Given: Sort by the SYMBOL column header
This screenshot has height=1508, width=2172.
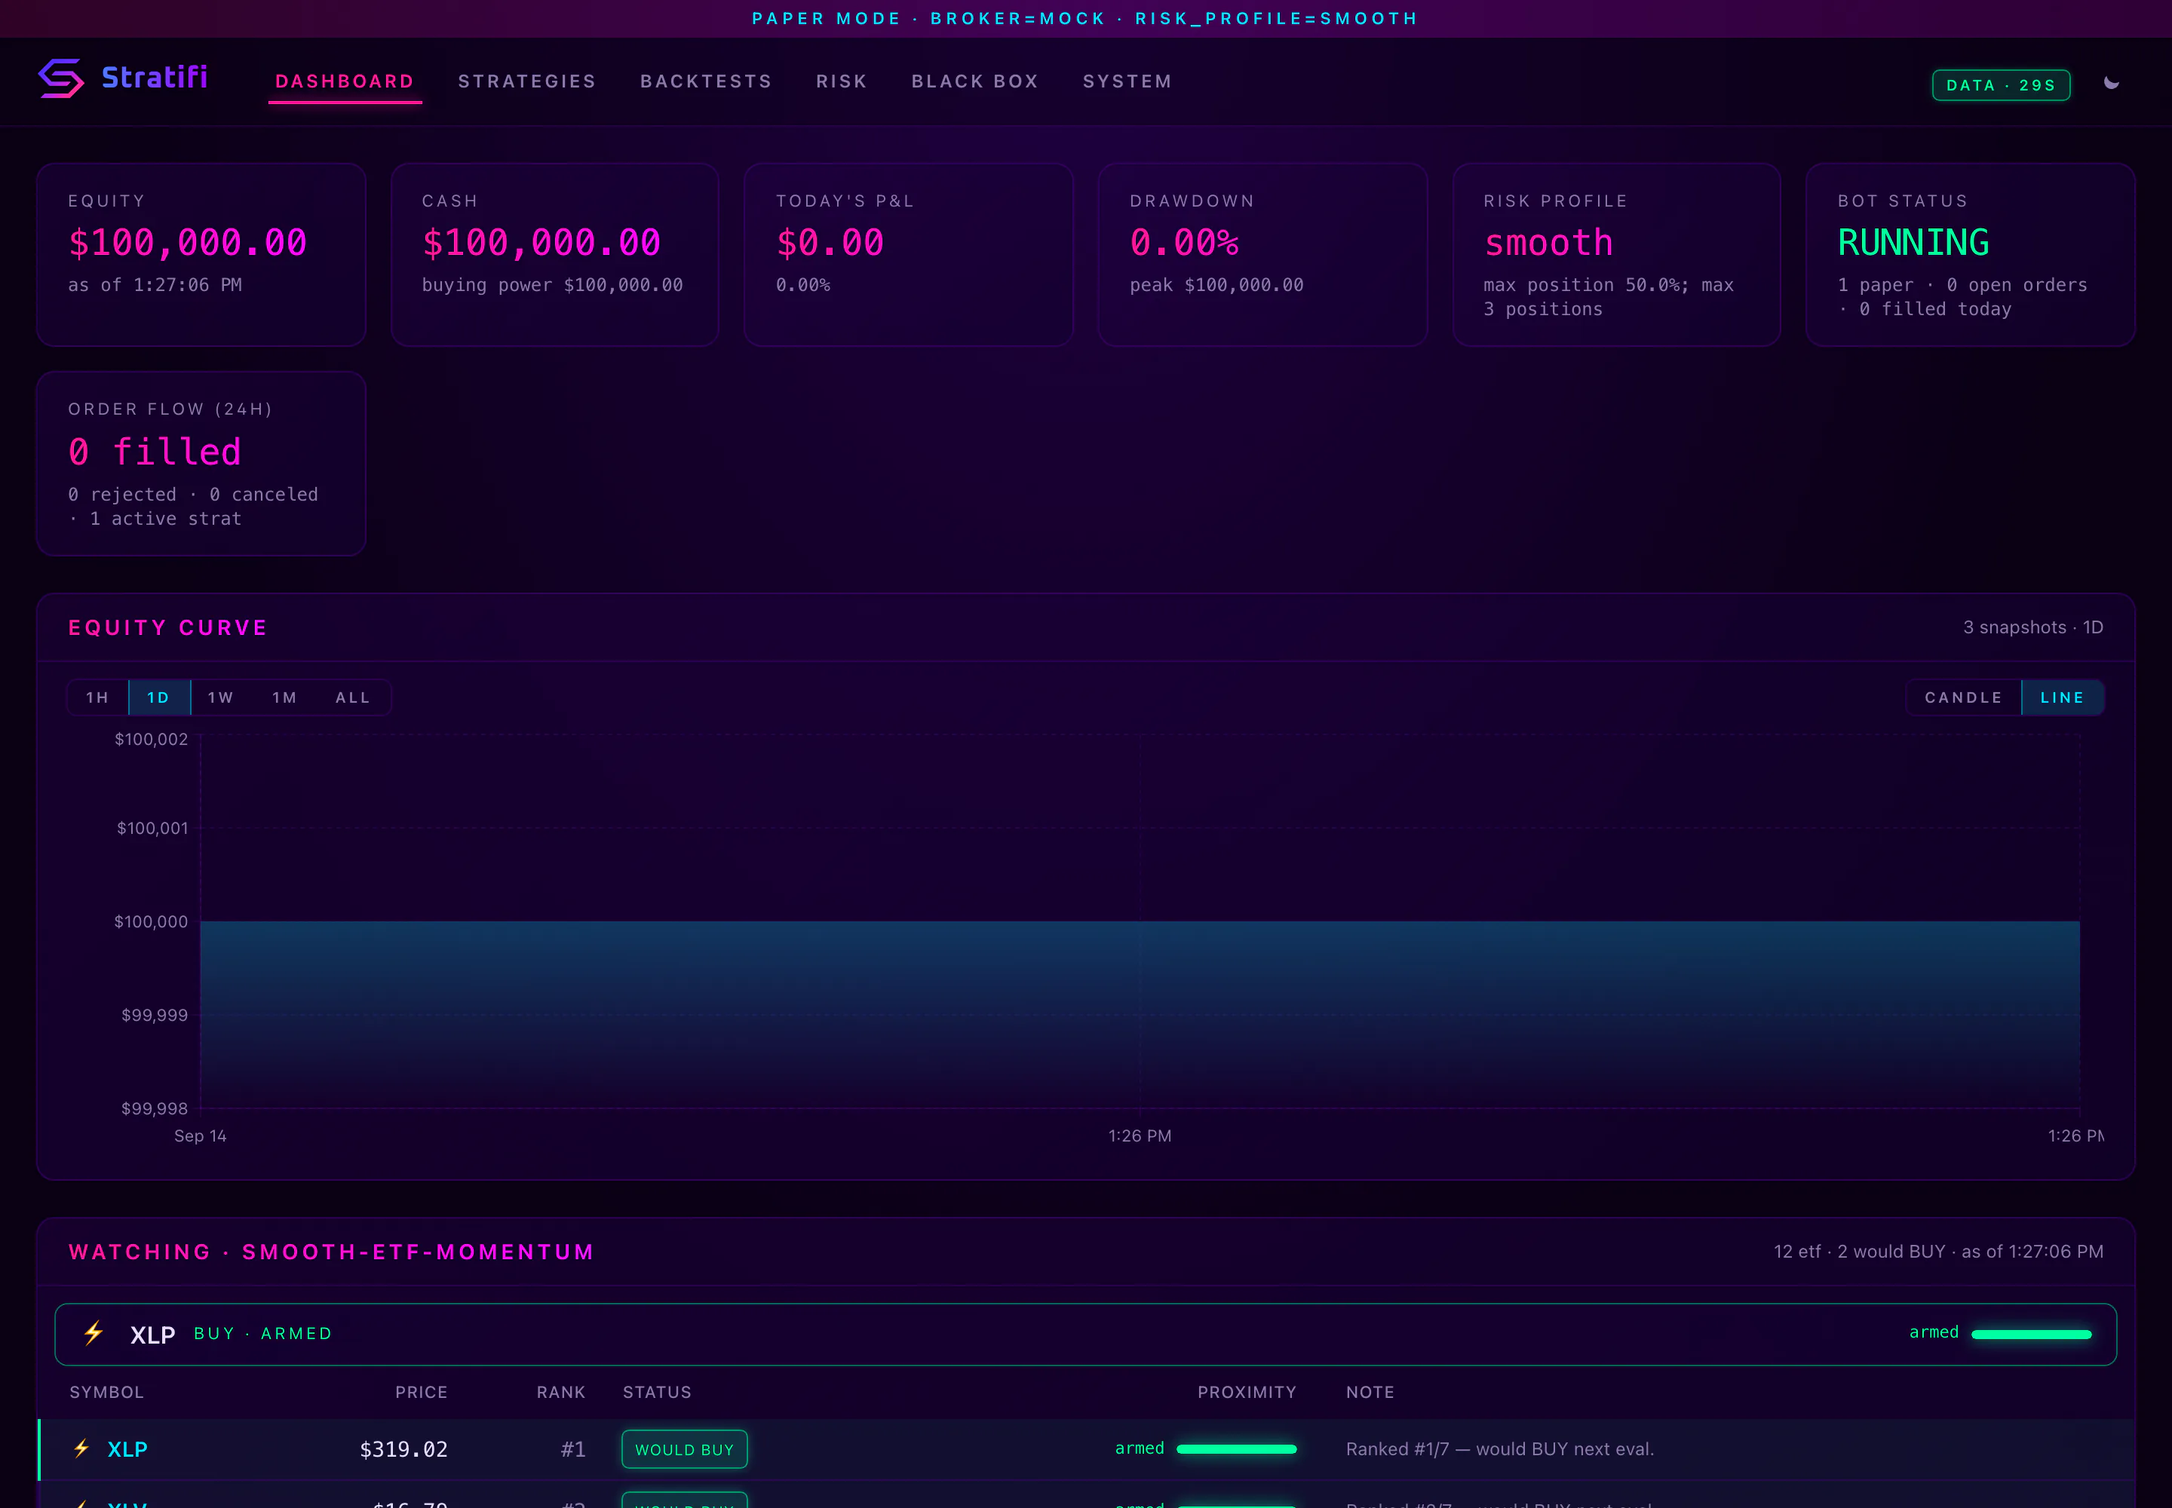Looking at the screenshot, I should coord(107,1392).
